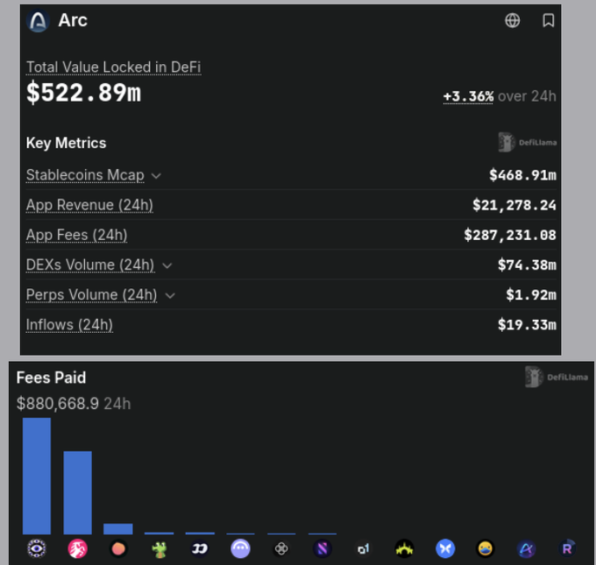
Task: Click the Arc chain logo
Action: 38,20
